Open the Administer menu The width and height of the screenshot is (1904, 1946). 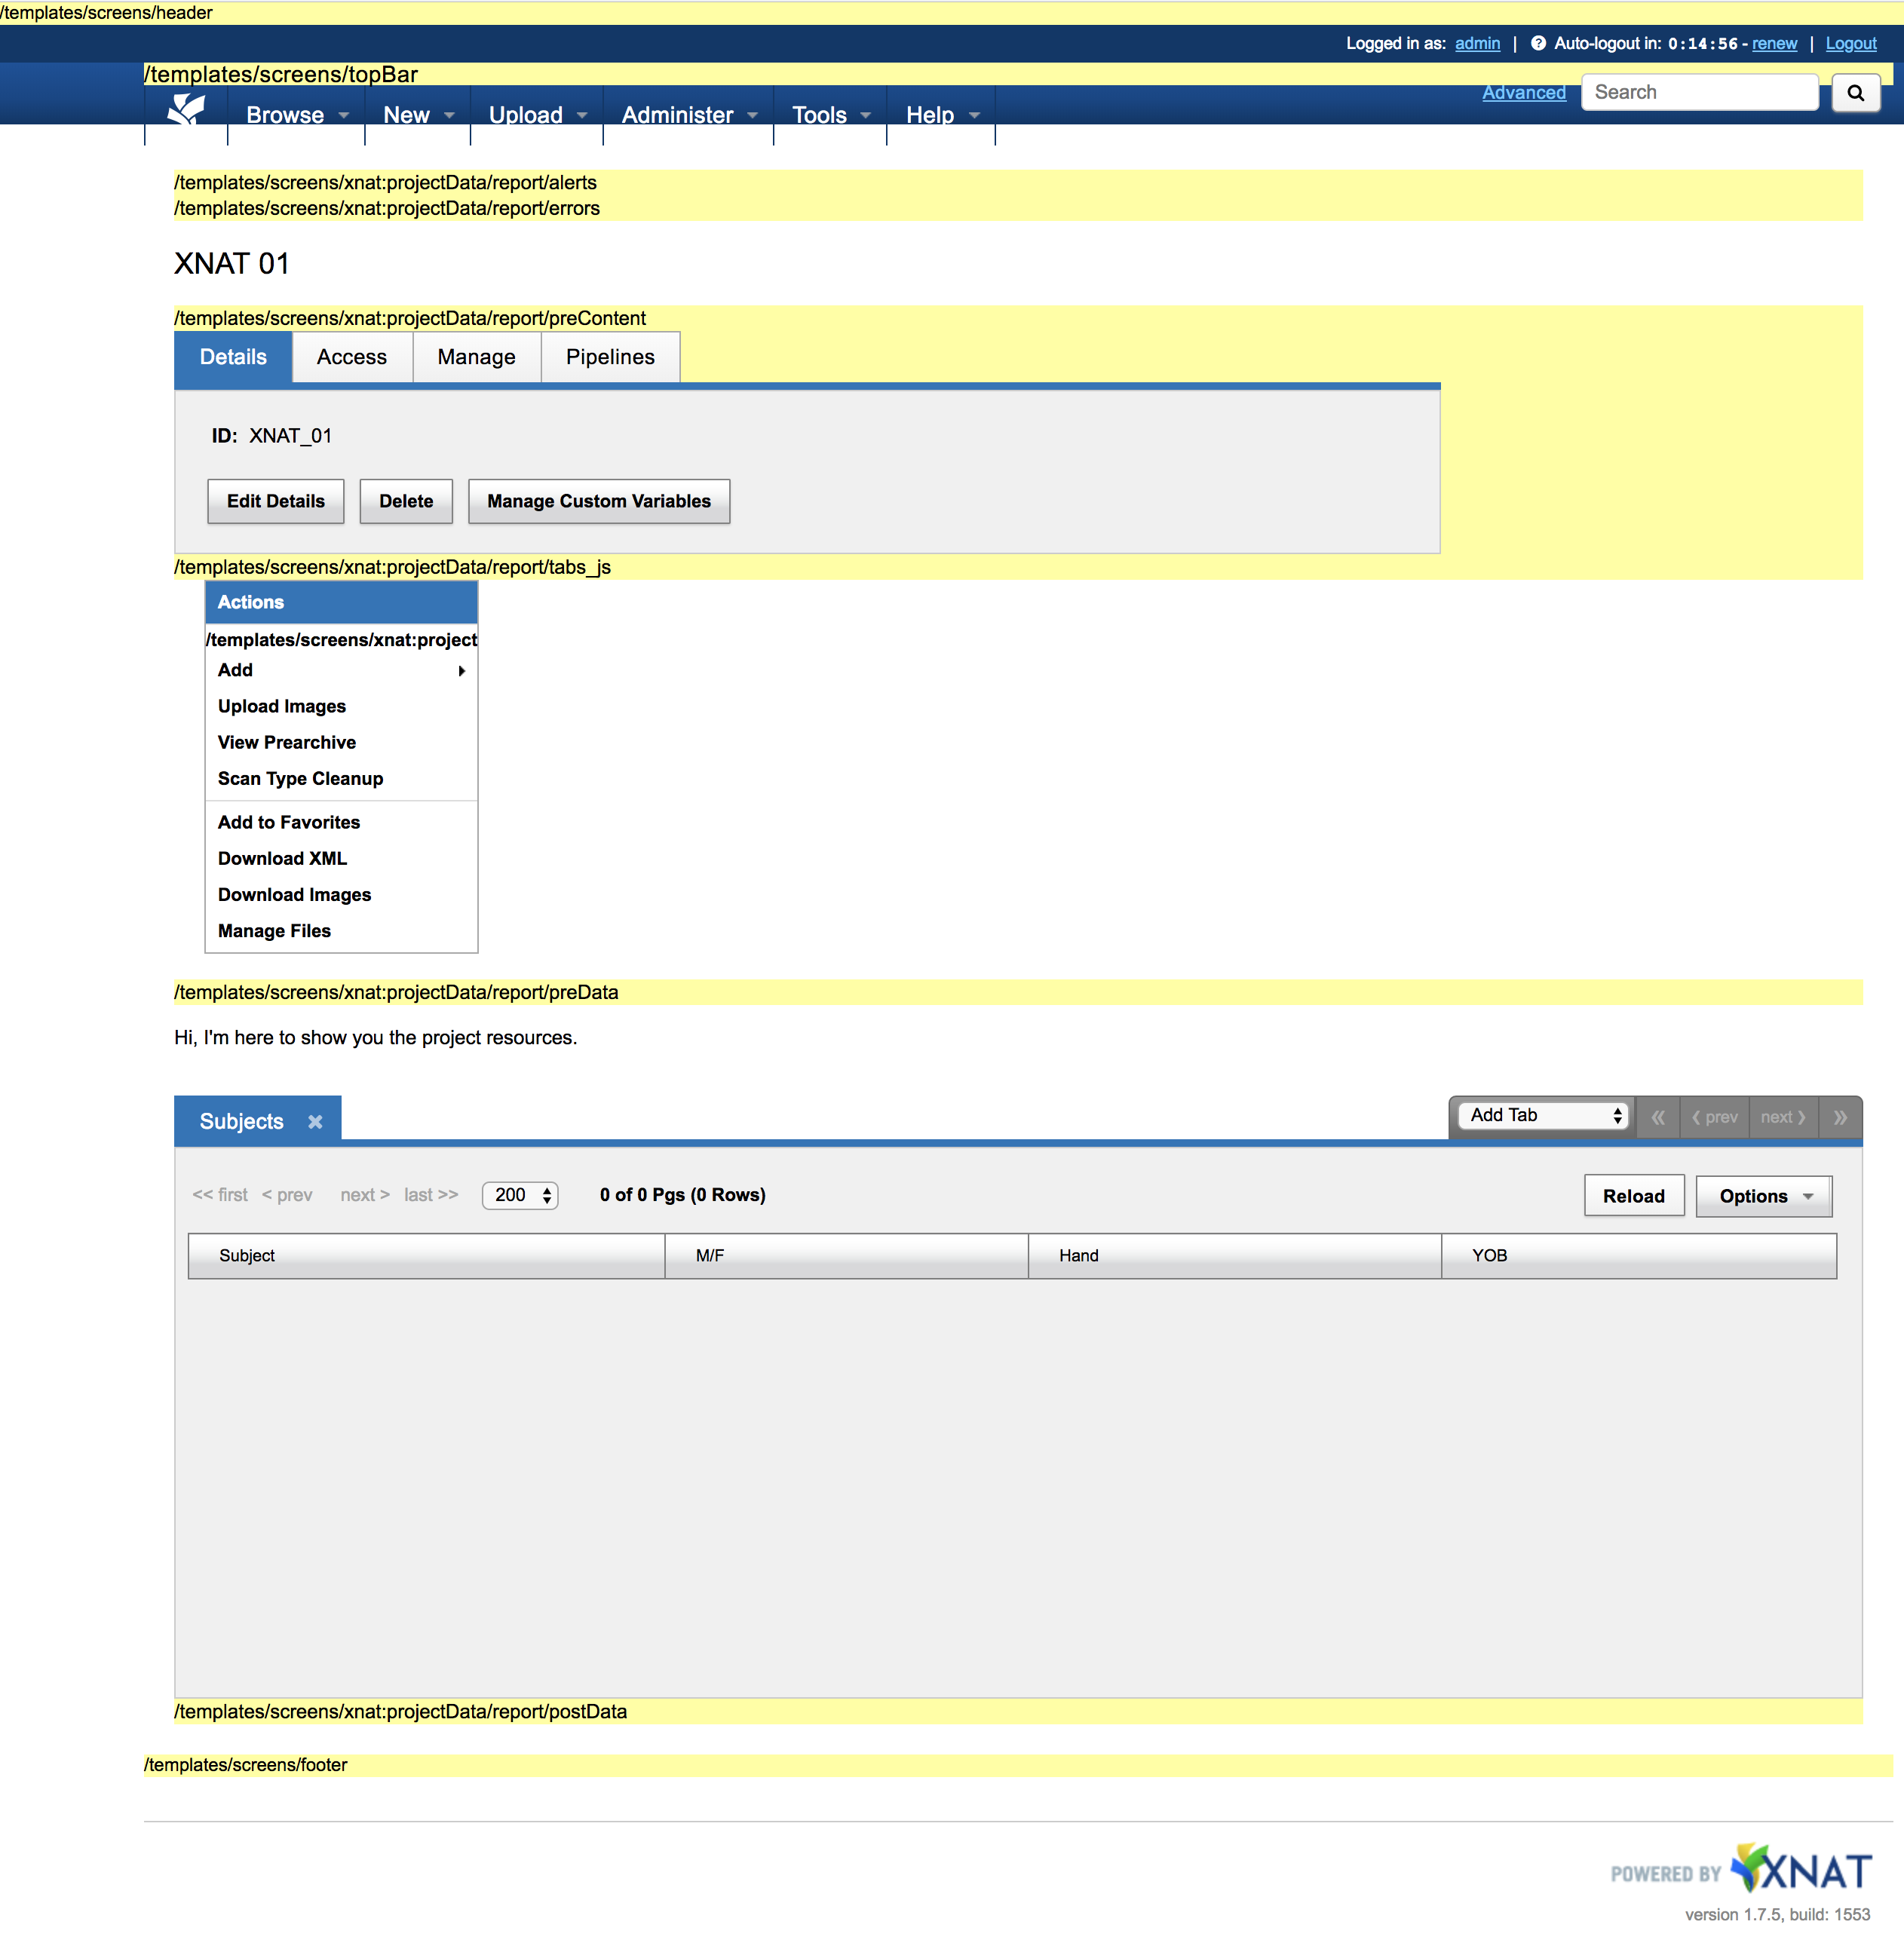(x=688, y=115)
